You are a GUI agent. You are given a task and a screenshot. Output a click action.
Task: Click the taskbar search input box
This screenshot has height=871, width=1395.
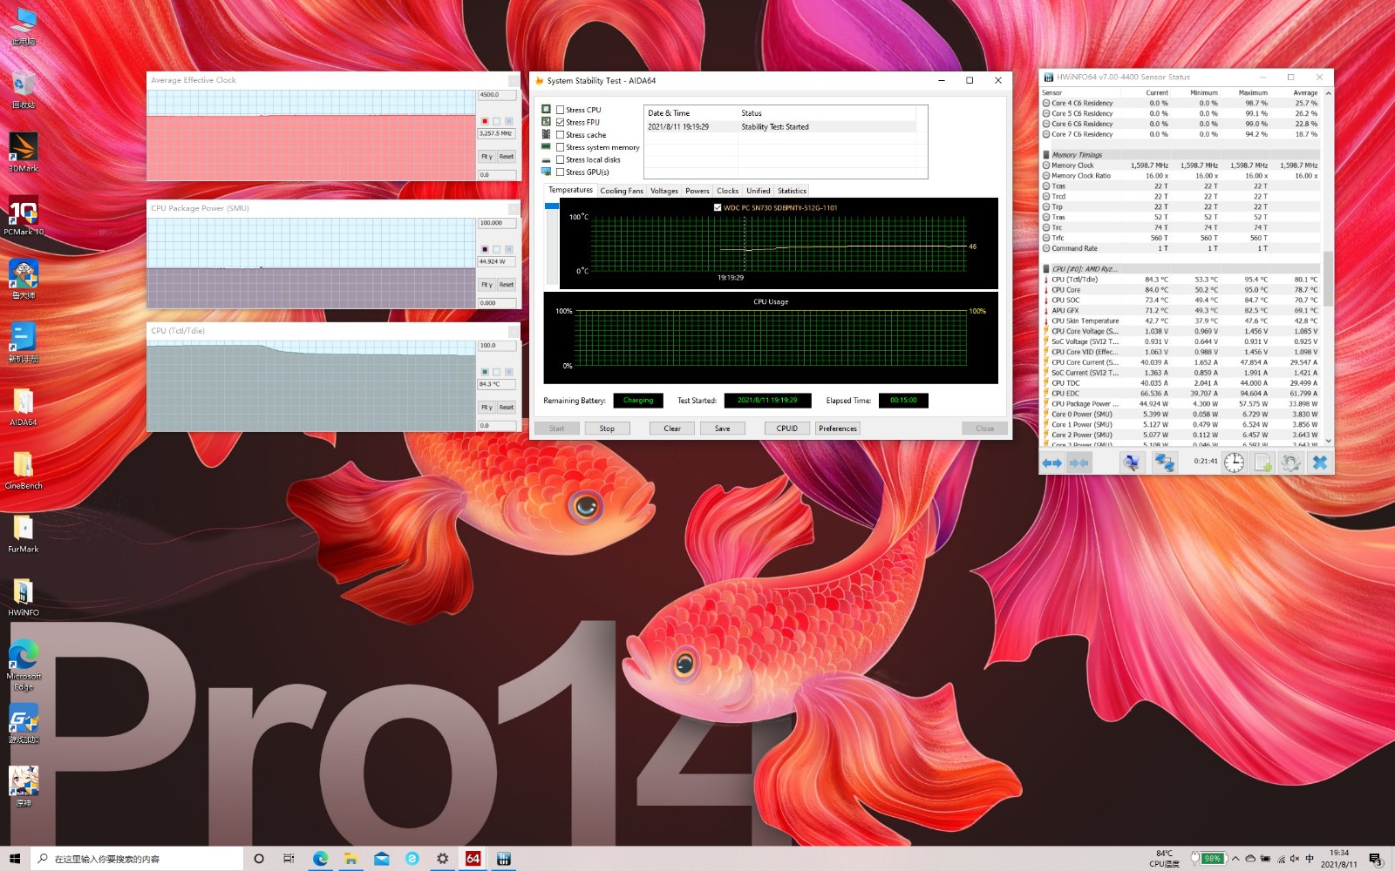(x=138, y=859)
